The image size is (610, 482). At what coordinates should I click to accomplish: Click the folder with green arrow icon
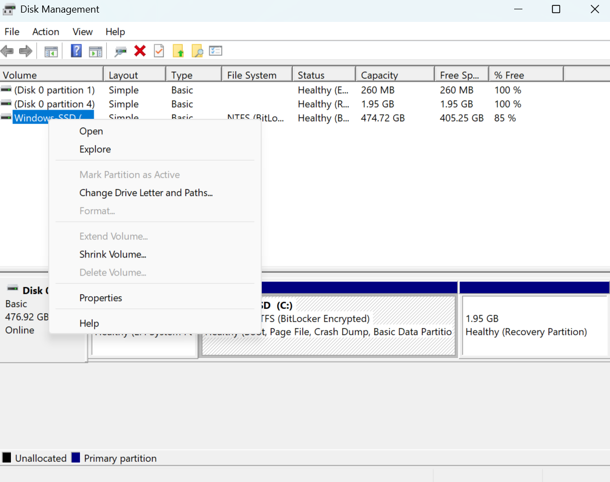(x=179, y=51)
